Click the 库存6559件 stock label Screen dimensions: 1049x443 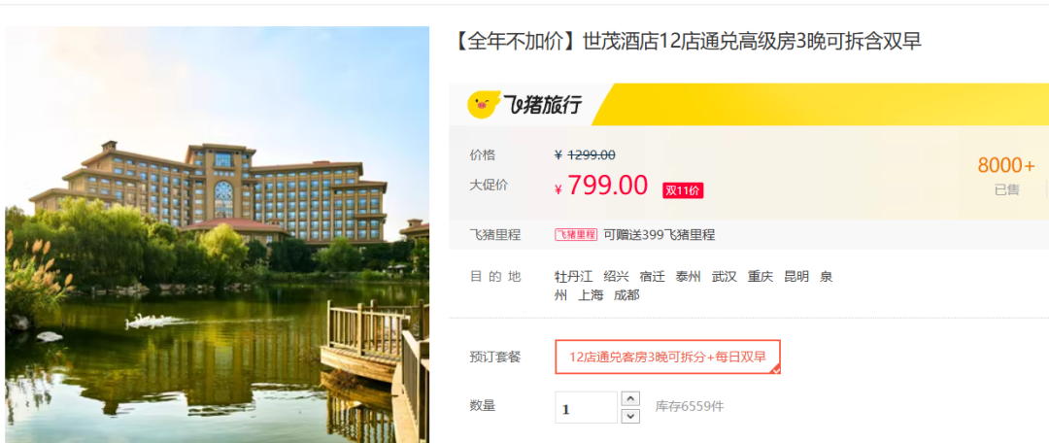click(x=689, y=406)
